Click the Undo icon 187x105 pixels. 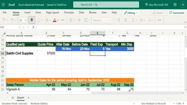coord(4,20)
